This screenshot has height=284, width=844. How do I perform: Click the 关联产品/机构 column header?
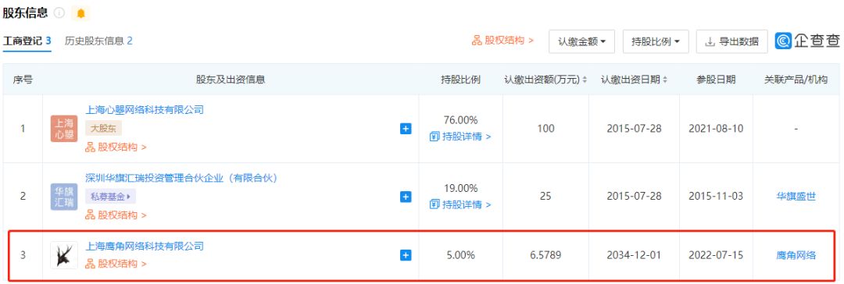[796, 80]
